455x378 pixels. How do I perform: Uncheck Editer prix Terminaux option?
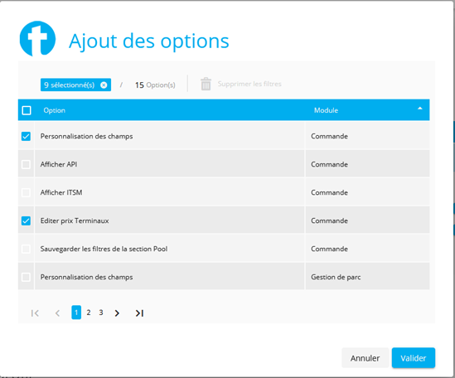click(x=26, y=220)
